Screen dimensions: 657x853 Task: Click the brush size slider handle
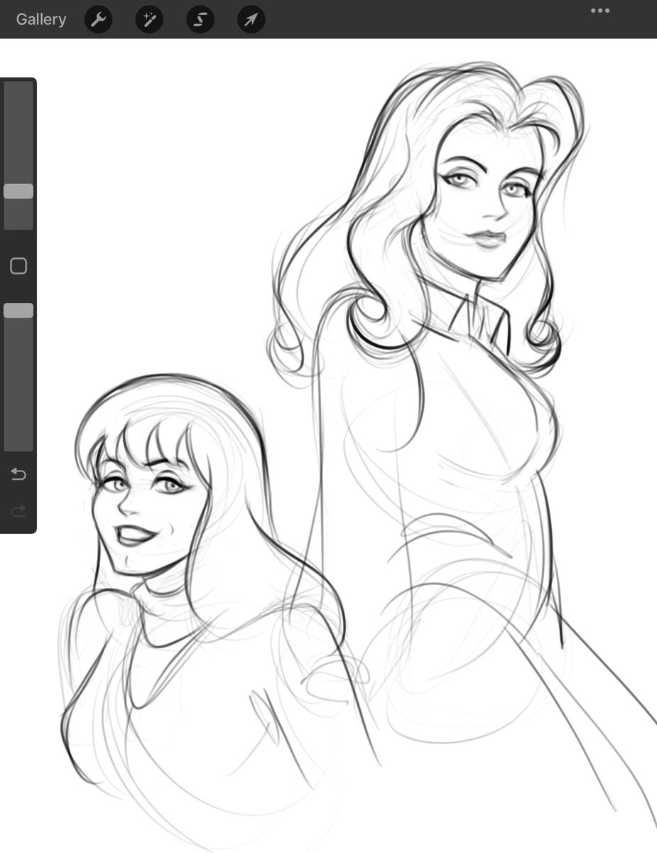click(18, 191)
